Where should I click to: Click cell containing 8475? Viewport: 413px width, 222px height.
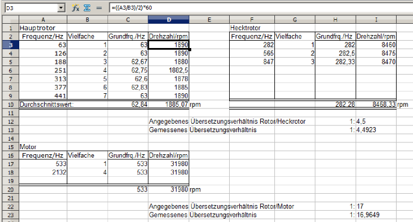point(376,54)
